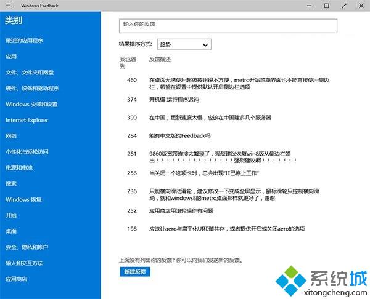
Task: Select the 开始 category
Action: pos(11,215)
